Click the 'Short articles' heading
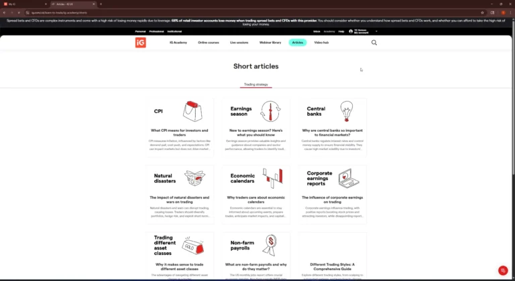The image size is (515, 281). coord(256,66)
